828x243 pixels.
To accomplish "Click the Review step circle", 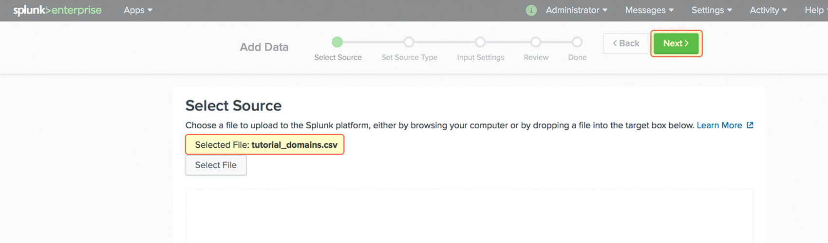I will 536,42.
